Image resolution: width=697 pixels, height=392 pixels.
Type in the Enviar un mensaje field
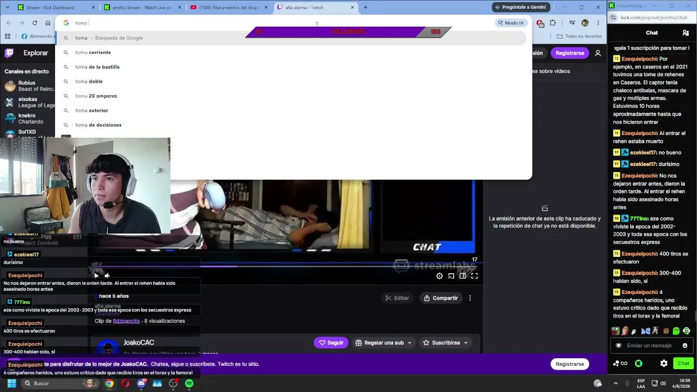[x=652, y=345]
